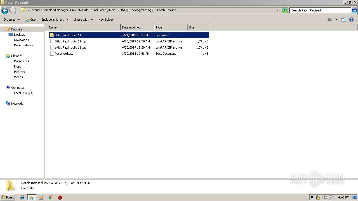Select Network in the navigation pane
358x201 pixels.
(17, 104)
